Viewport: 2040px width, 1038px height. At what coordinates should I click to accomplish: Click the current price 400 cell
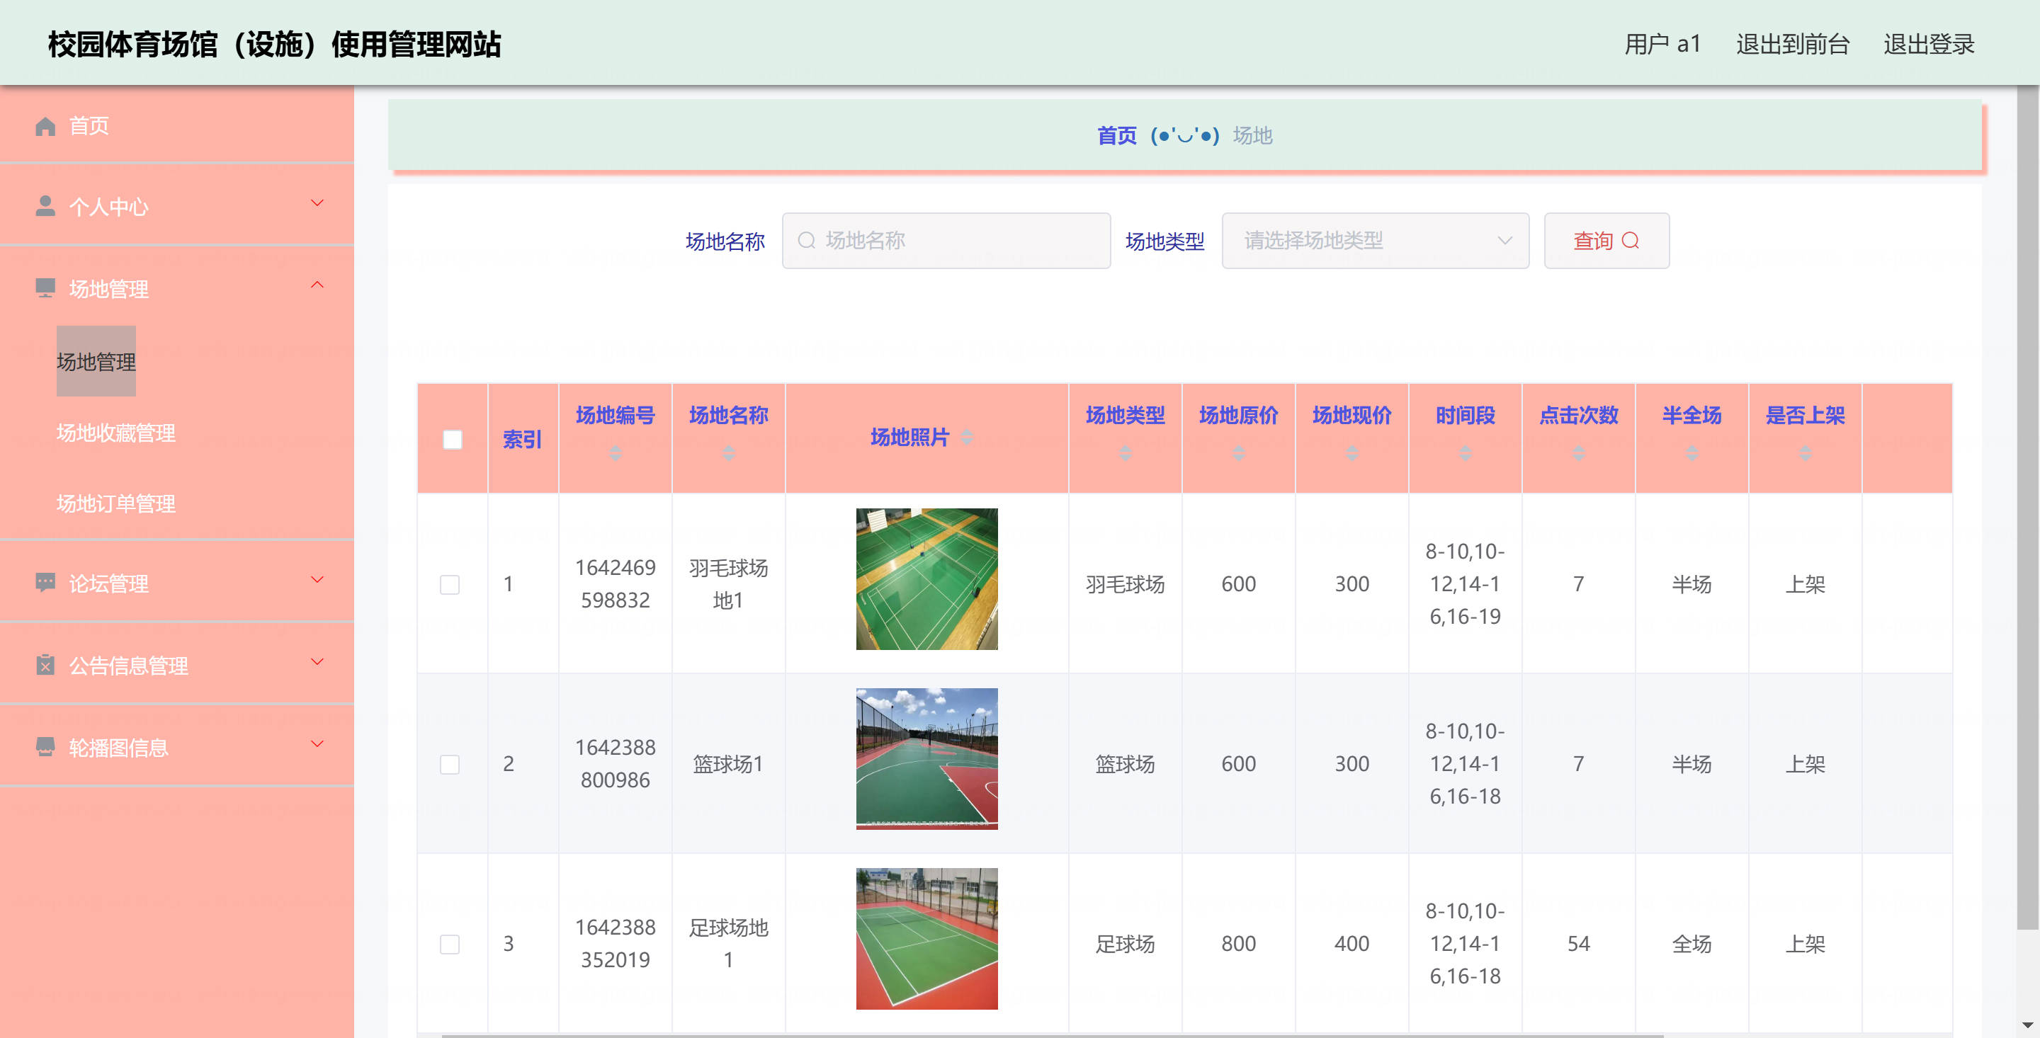click(x=1351, y=944)
